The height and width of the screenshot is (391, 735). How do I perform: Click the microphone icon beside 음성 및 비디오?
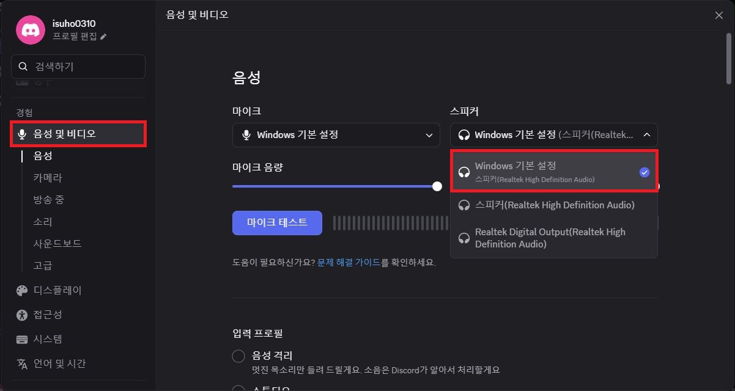pyautogui.click(x=23, y=134)
